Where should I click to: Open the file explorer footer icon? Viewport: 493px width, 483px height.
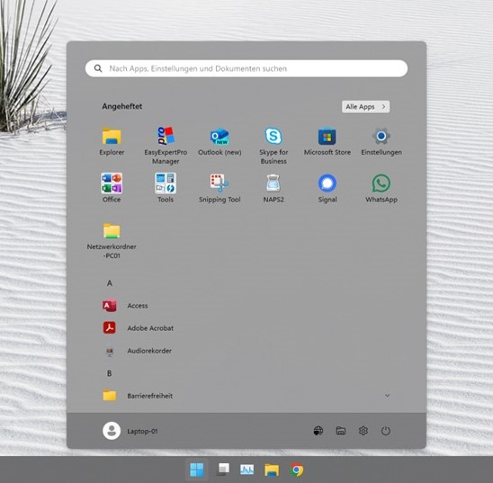(x=341, y=431)
